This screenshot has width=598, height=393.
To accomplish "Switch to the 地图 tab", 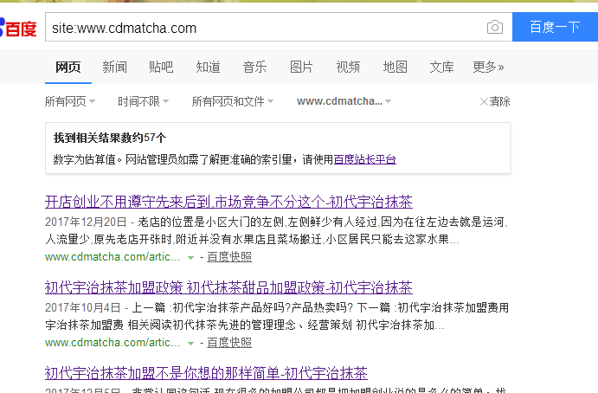I will coord(395,68).
